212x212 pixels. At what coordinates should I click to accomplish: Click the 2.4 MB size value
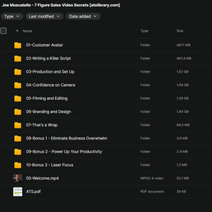point(182,152)
